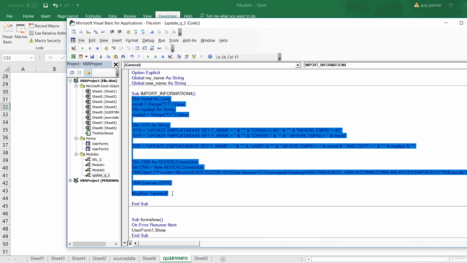Open Project Explorer icon in standard toolbar

(x=179, y=57)
